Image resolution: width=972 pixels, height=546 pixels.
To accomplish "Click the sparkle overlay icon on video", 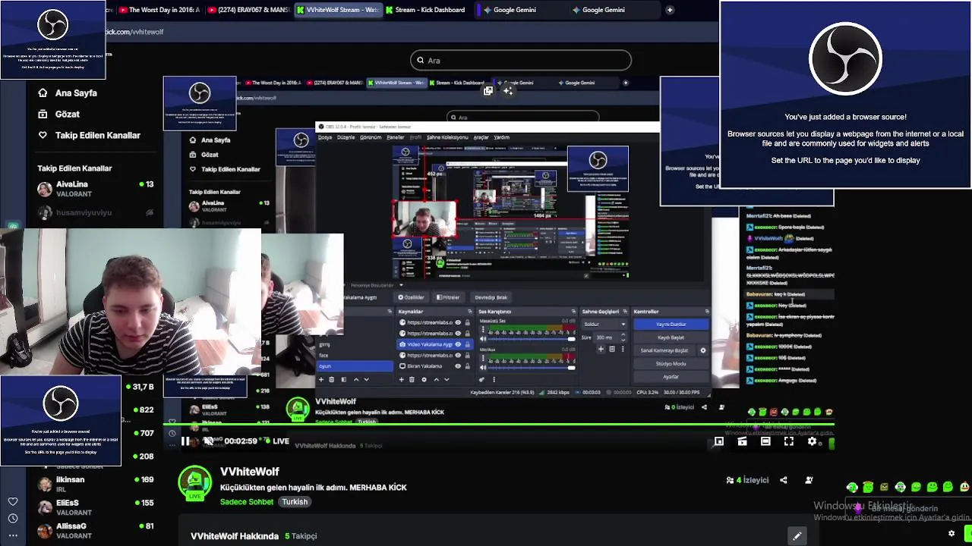I will coord(508,91).
